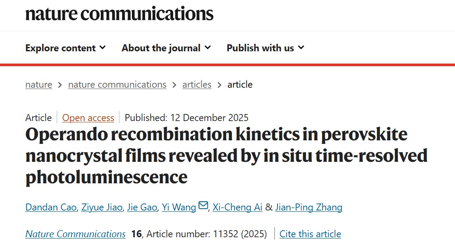This screenshot has width=455, height=246.
Task: Expand the Publish with us menu
Action: [x=265, y=48]
